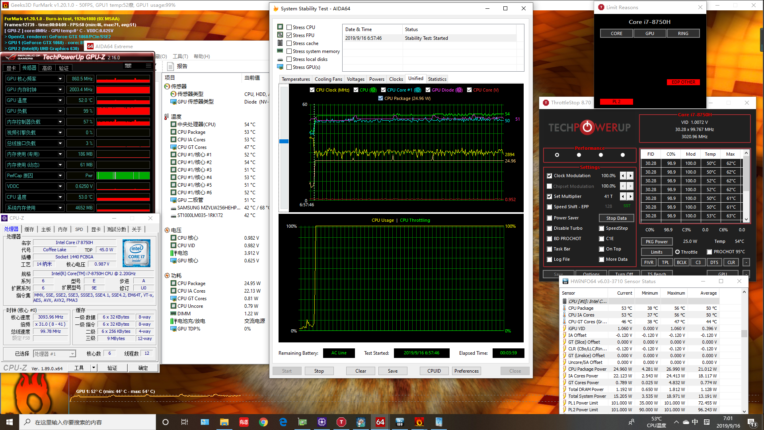Enable Stress CPU checkbox
The image size is (764, 430).
tap(289, 27)
